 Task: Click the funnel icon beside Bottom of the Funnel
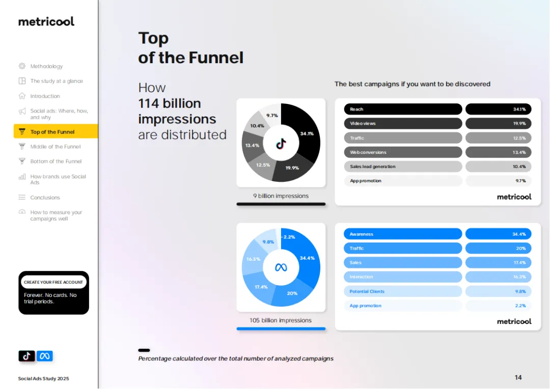click(x=22, y=161)
